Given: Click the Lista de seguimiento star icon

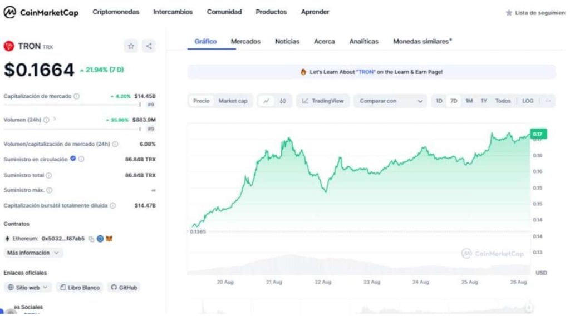Looking at the screenshot, I should pyautogui.click(x=509, y=13).
